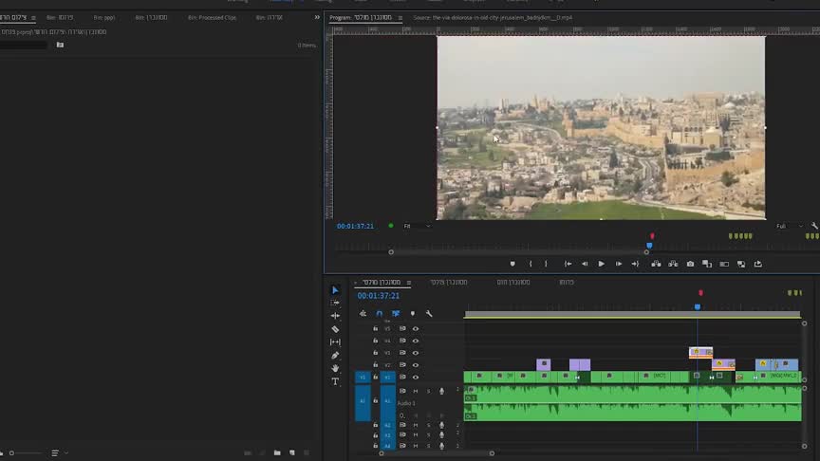Image resolution: width=820 pixels, height=461 pixels.
Task: Select the Pen tool
Action: point(335,356)
